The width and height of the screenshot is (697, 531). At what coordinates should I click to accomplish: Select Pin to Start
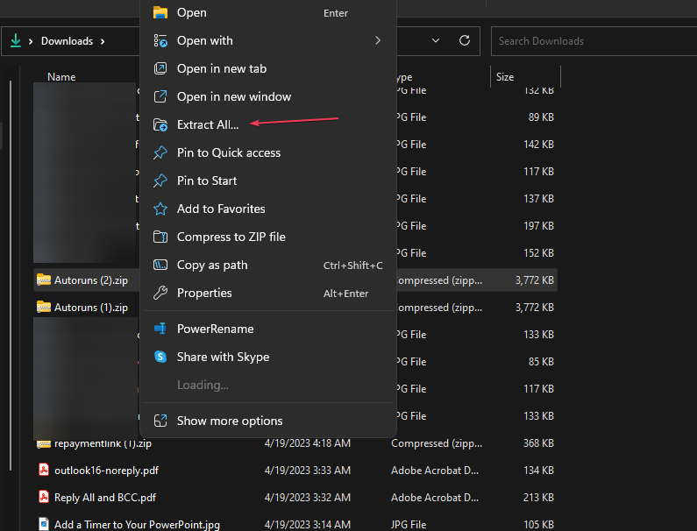click(x=268, y=181)
